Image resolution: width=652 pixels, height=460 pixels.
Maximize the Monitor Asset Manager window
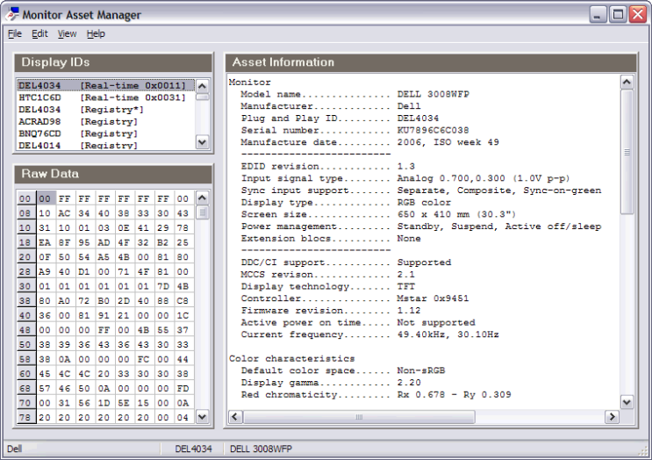[618, 15]
